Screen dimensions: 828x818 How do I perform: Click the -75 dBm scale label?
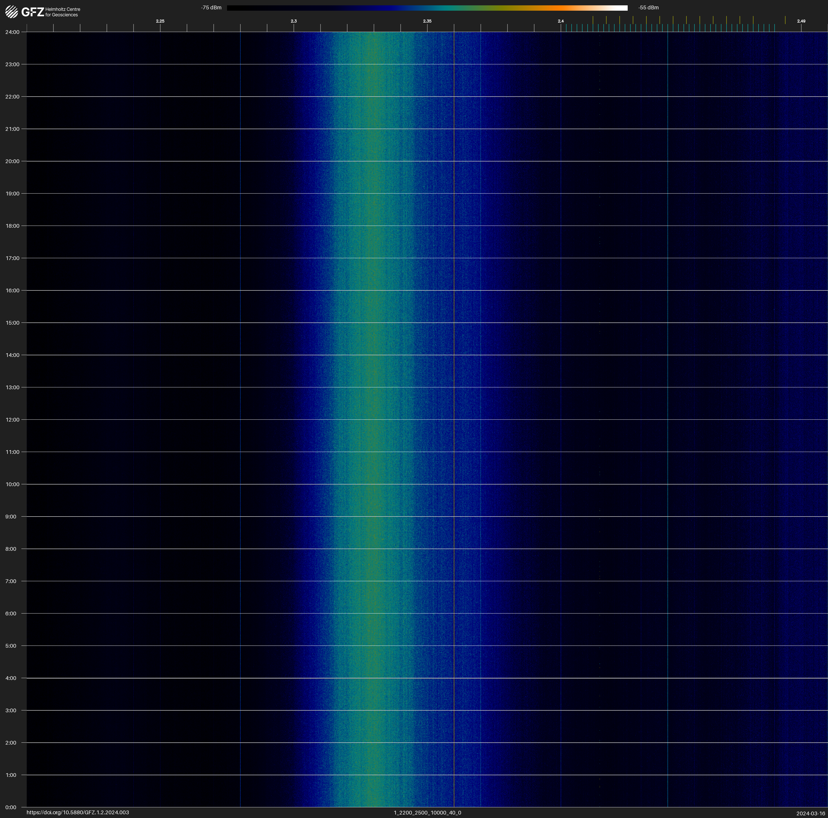(211, 8)
